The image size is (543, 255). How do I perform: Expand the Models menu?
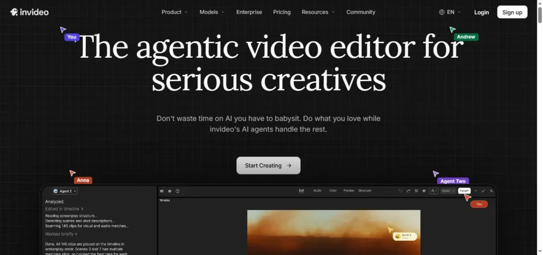coord(212,12)
